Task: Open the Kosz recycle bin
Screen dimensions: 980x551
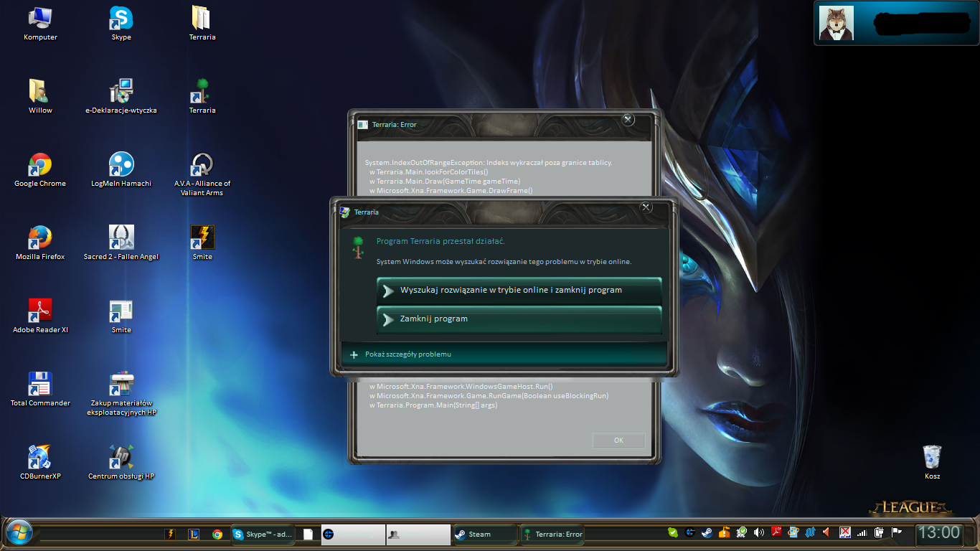Action: click(x=932, y=463)
